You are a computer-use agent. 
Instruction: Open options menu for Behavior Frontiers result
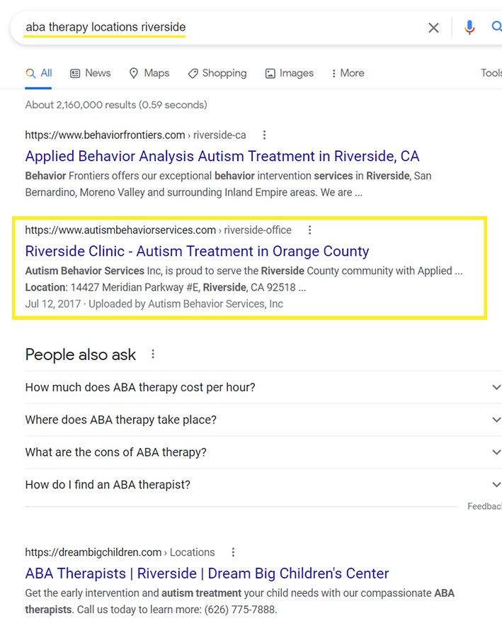(x=264, y=135)
